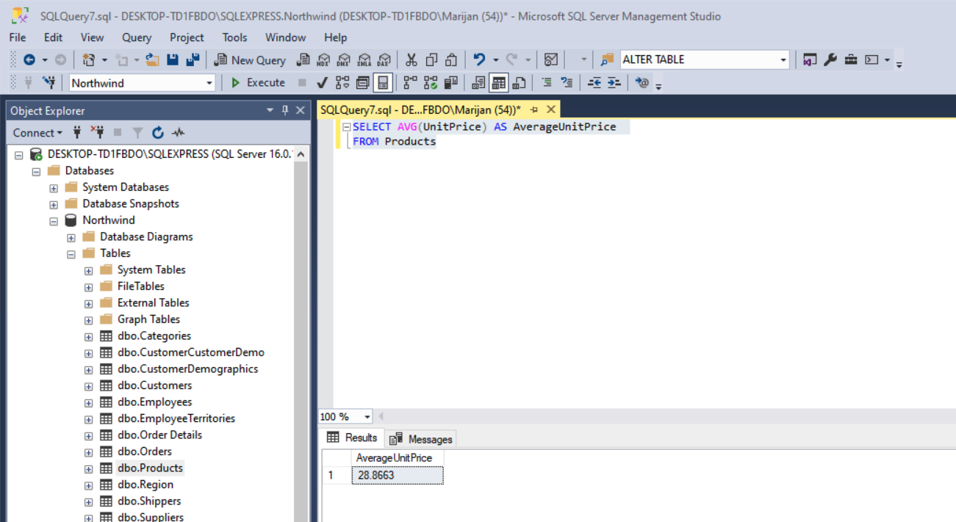Image resolution: width=956 pixels, height=522 pixels.
Task: Expand the dbo.Products table node
Action: tap(89, 468)
